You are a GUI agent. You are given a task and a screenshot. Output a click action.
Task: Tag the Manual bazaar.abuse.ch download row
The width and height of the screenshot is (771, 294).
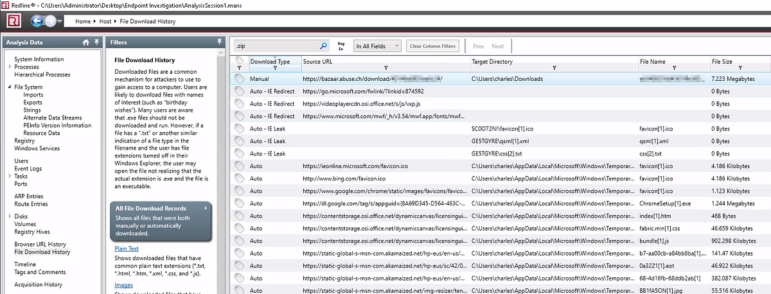pos(239,78)
